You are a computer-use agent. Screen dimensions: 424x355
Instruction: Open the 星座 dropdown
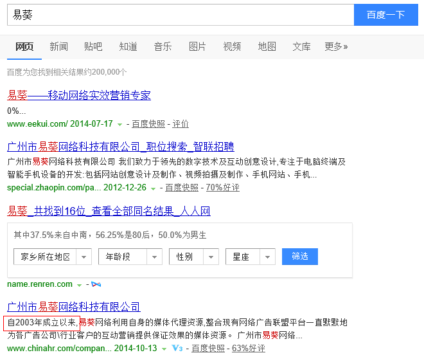click(x=251, y=257)
